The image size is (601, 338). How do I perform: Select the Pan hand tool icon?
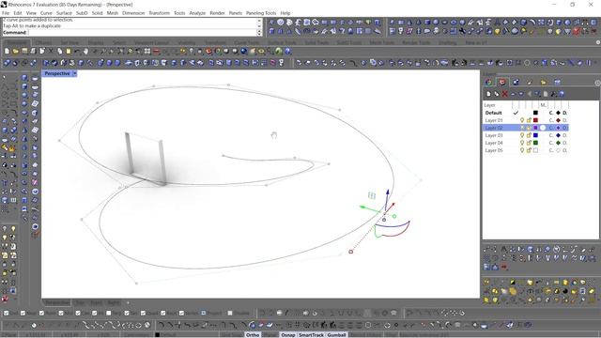pos(85,51)
